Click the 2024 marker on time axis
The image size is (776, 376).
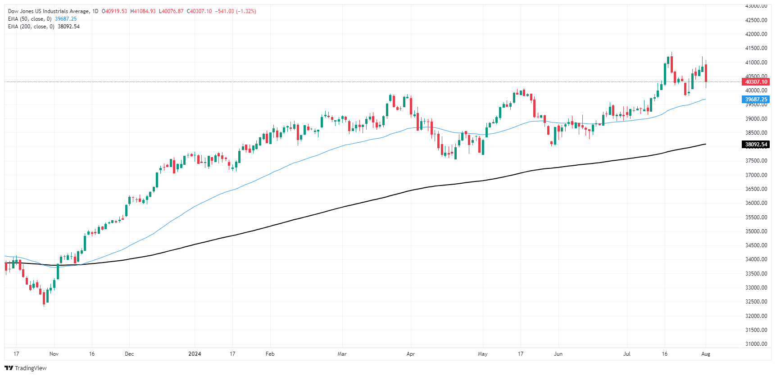pyautogui.click(x=195, y=354)
